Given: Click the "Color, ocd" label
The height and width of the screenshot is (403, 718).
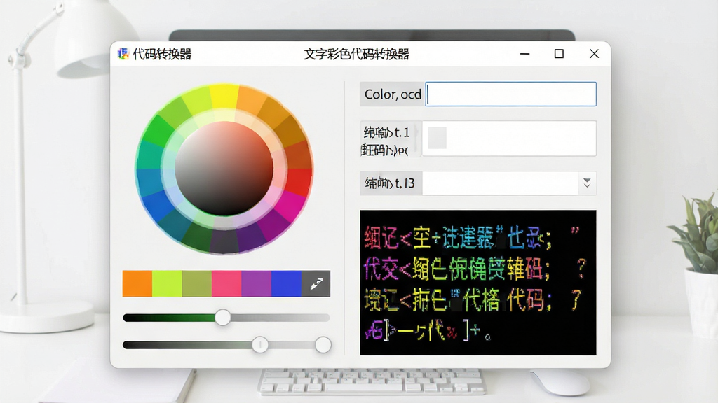Looking at the screenshot, I should click(393, 94).
